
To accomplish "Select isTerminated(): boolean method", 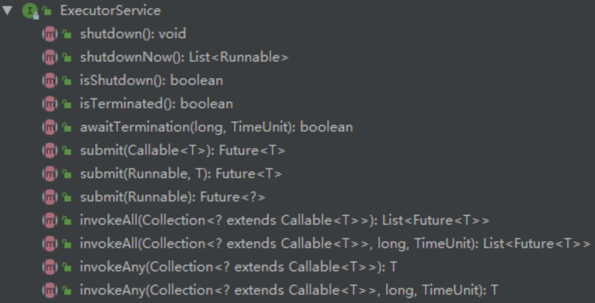I will click(156, 104).
